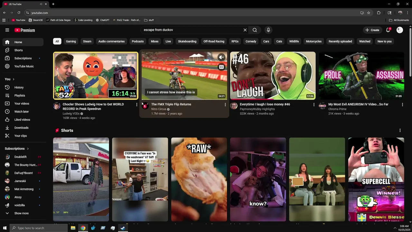This screenshot has height=232, width=412.
Task: Open the Nitro Circus channel link
Action: 159,109
